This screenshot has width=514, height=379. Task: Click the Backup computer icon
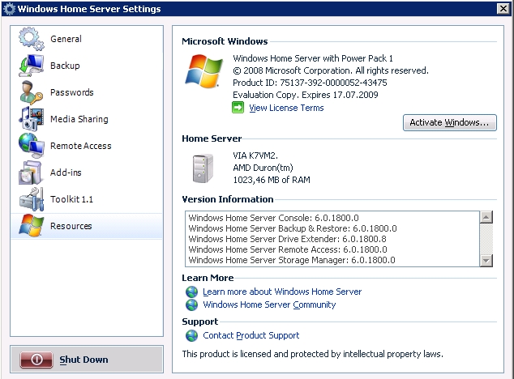coord(31,66)
